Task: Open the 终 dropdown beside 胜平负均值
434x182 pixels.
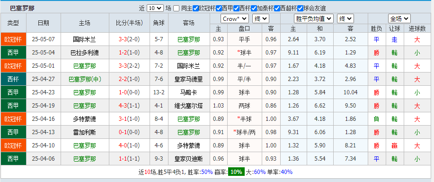Action: coord(345,19)
